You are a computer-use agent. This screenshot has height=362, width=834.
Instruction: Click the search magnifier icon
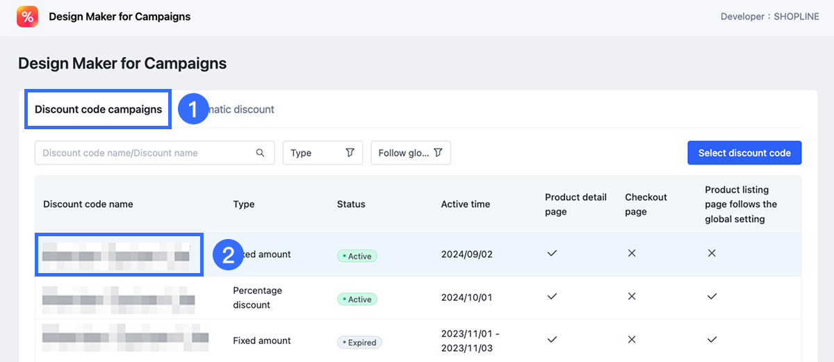pos(261,153)
